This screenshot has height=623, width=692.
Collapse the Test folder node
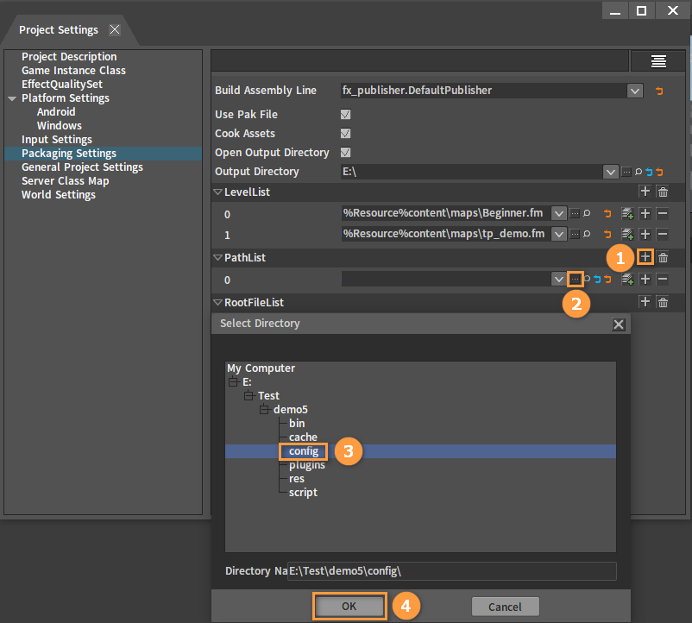[x=248, y=395]
